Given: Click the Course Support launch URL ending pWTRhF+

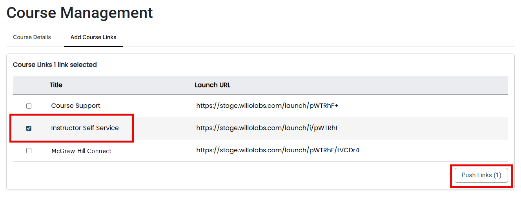Looking at the screenshot, I should click(267, 106).
